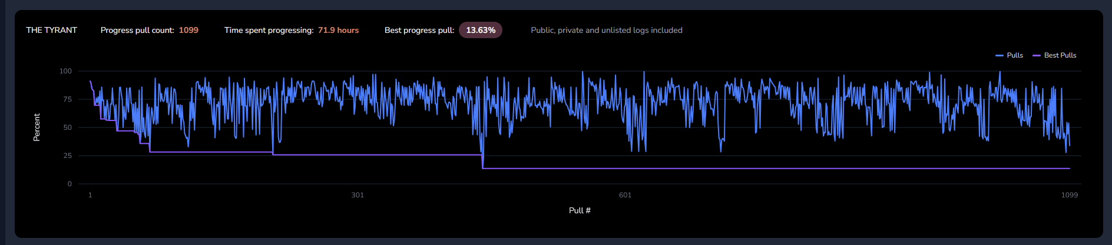Click the x-axis tick label 301
Screen dimensions: 1112x245
pyautogui.click(x=358, y=195)
